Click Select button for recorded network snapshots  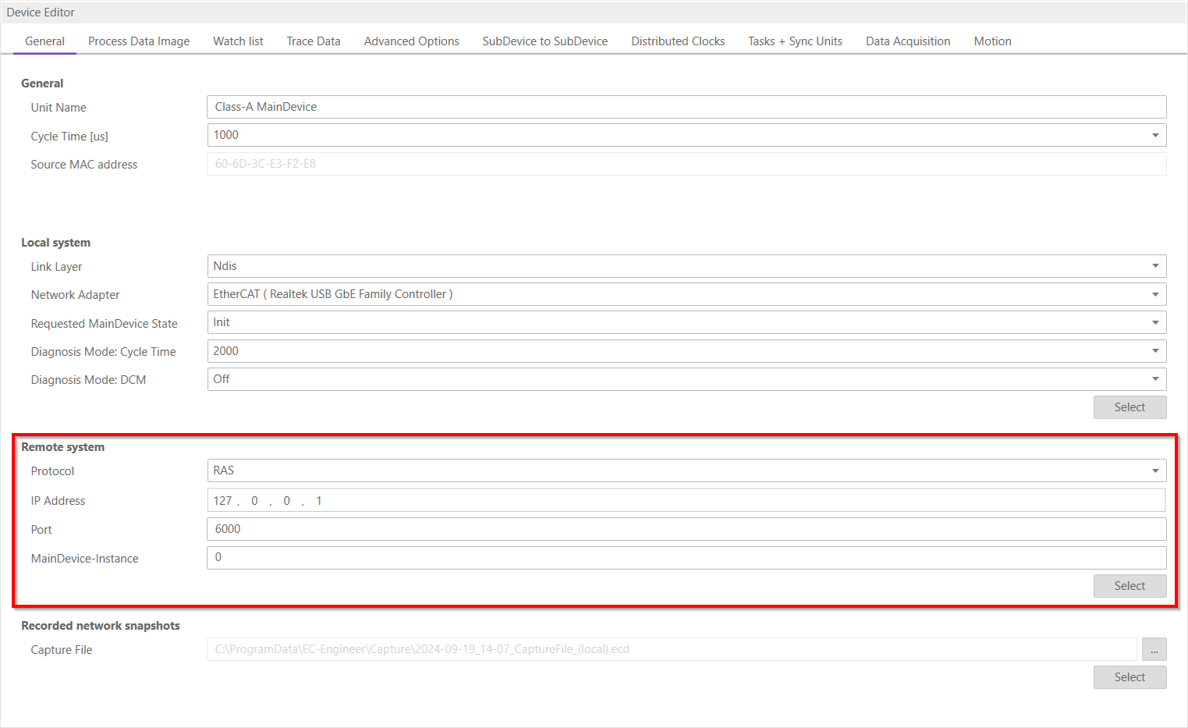1129,677
